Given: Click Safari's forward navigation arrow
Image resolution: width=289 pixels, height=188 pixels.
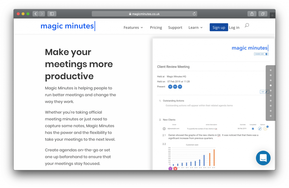Looking at the screenshot, I should pos(42,14).
